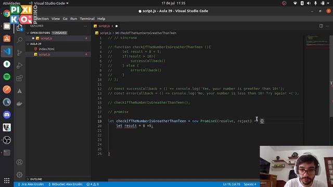Open the Help menu
This screenshot has width=333, height=187.
tap(101, 19)
